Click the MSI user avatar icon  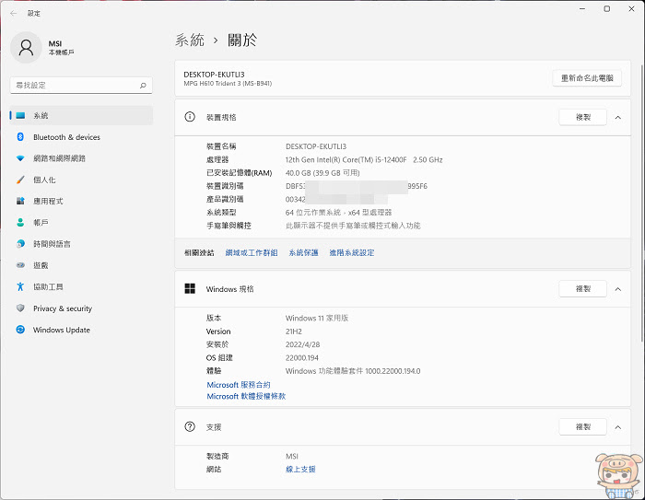click(x=26, y=48)
